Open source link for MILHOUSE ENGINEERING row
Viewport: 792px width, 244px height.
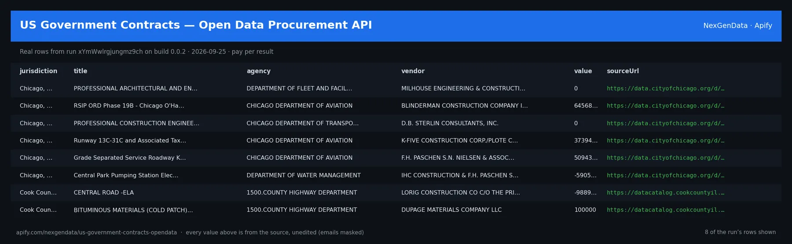pos(665,89)
